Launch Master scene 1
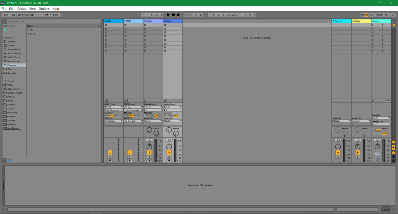Image resolution: width=398 pixels, height=214 pixels. (x=373, y=25)
